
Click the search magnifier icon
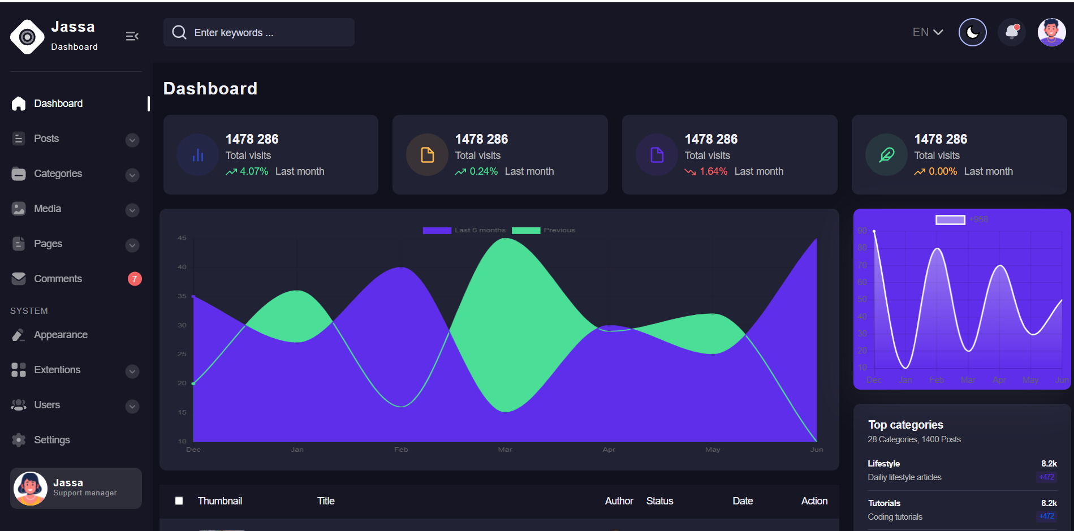coord(179,32)
